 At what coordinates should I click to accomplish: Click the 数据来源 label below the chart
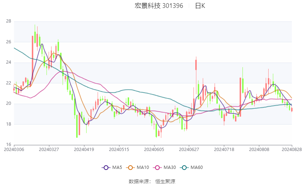point(138,181)
